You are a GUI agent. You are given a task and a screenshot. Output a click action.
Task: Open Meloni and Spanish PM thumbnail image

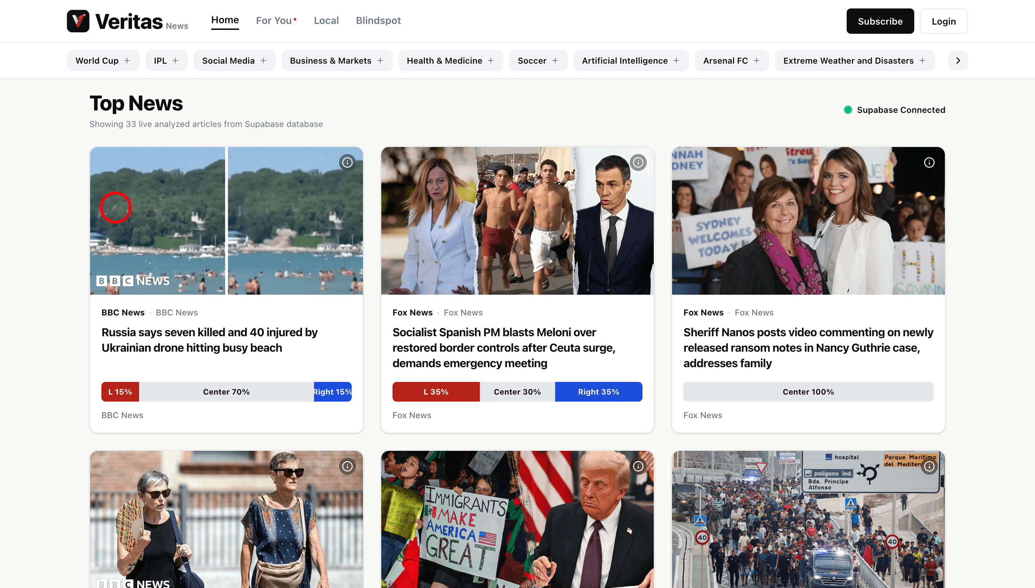[517, 221]
